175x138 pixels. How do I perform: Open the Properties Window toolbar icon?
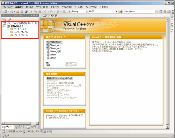coord(165,11)
